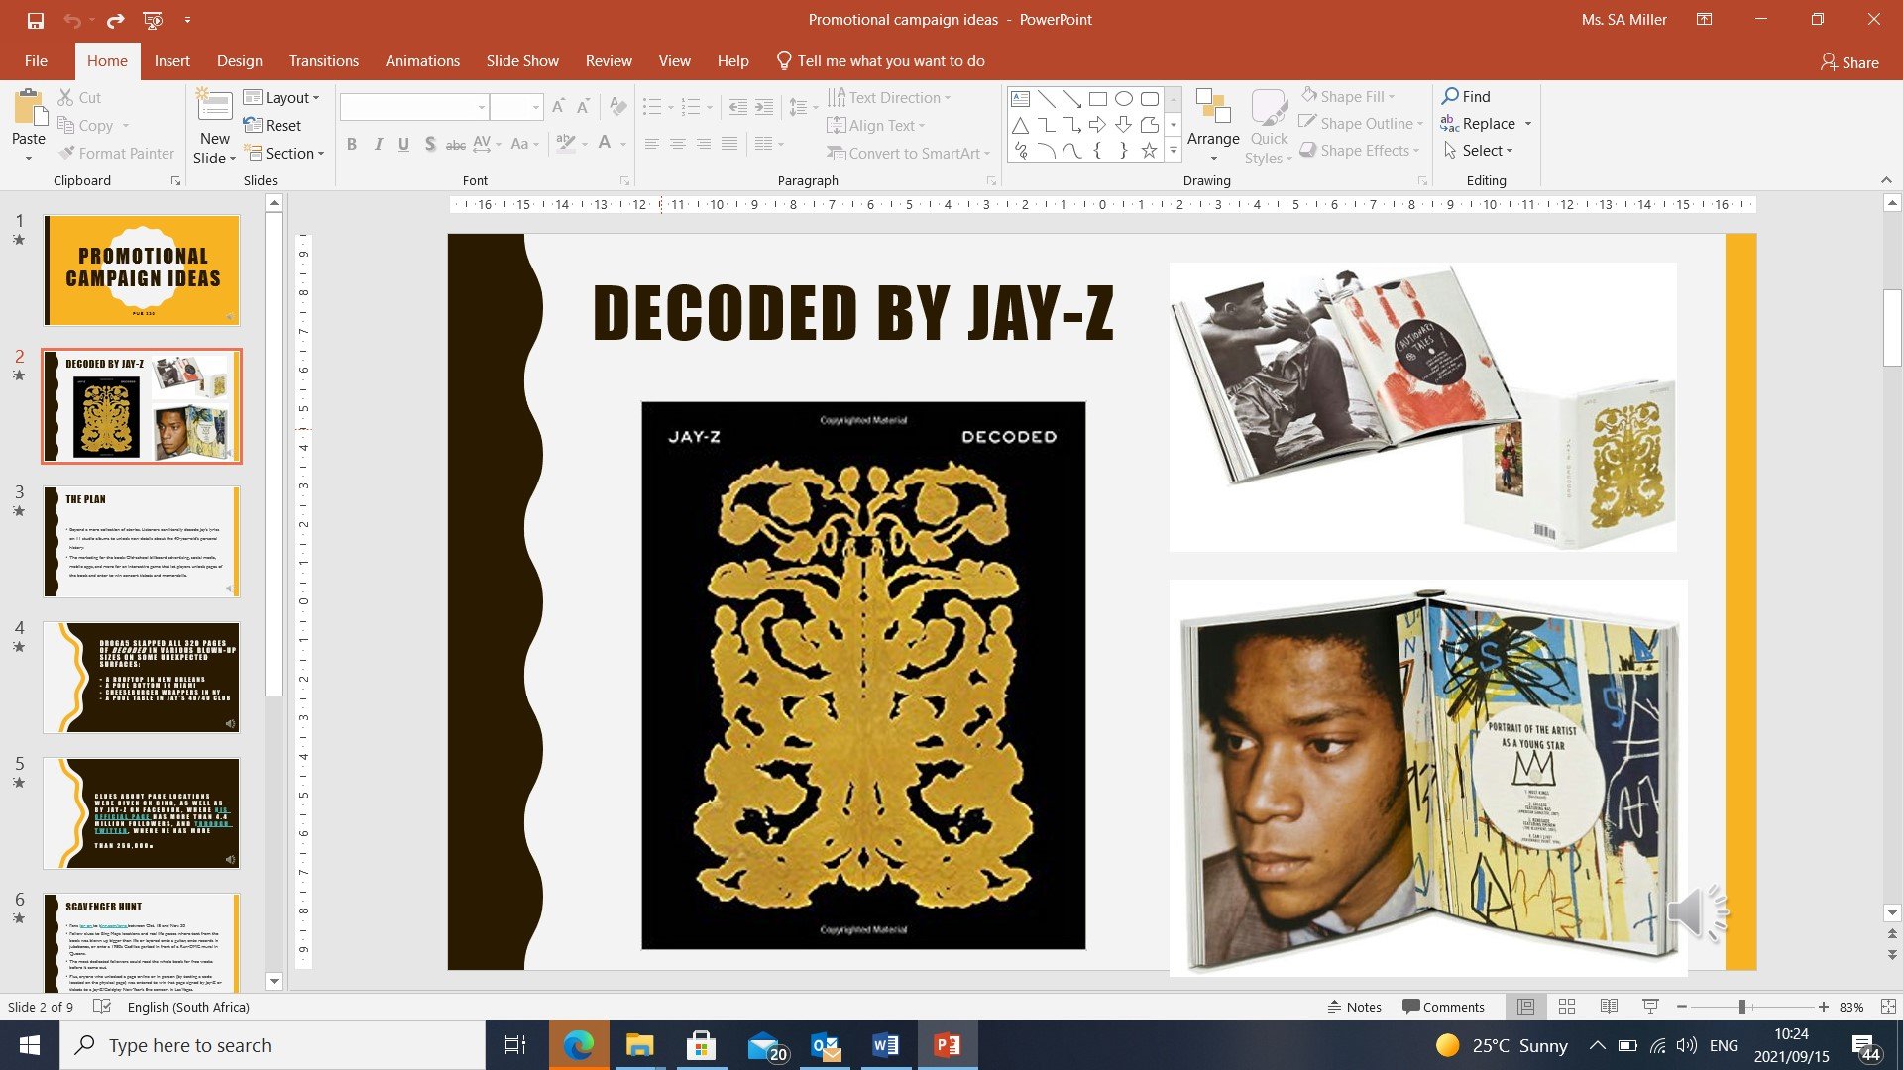Image resolution: width=1903 pixels, height=1070 pixels.
Task: Click the Save icon in quick access toolbar
Action: point(36,20)
